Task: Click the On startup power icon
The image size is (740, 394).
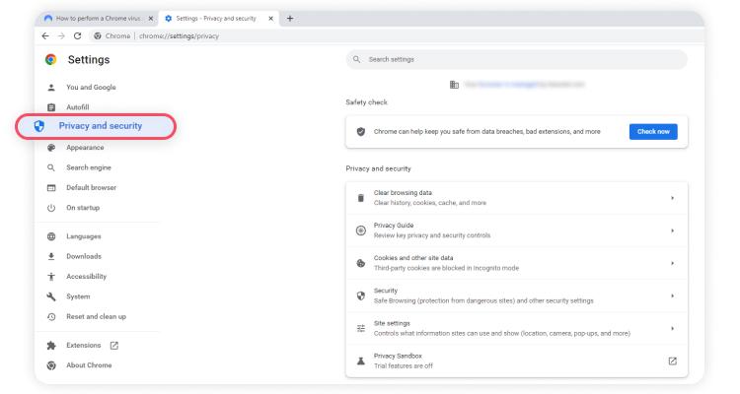Action: click(x=51, y=208)
